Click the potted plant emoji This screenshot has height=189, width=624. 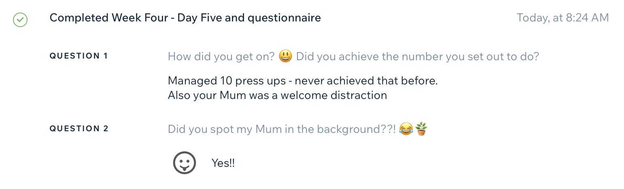[421, 129]
